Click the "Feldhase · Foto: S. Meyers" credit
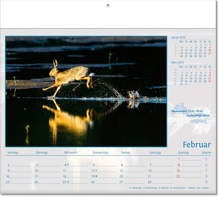The image size is (219, 197). tap(198, 188)
